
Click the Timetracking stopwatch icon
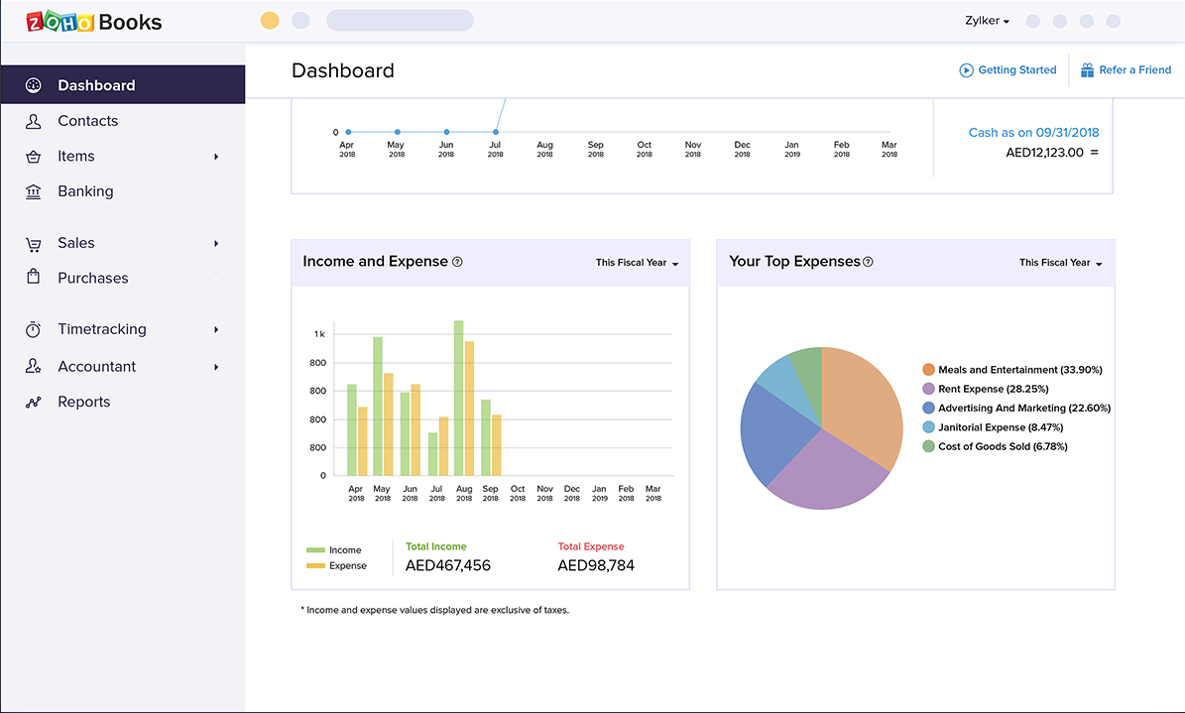(34, 329)
